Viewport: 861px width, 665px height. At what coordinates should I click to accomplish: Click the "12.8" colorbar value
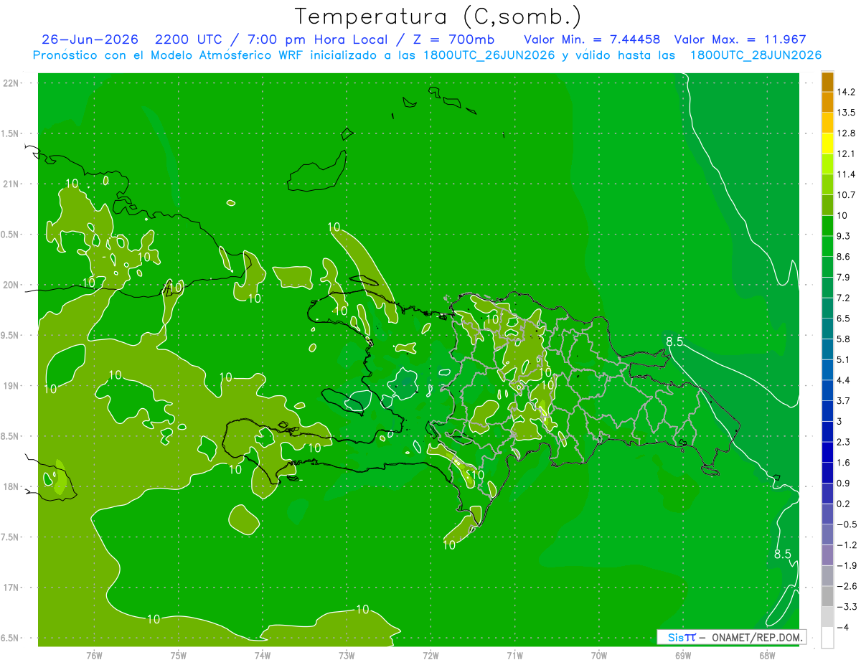845,133
